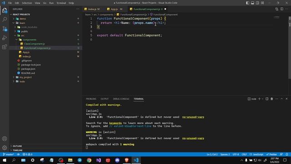Expand the Outline section
291x164 pixels.
[x=17, y=146]
